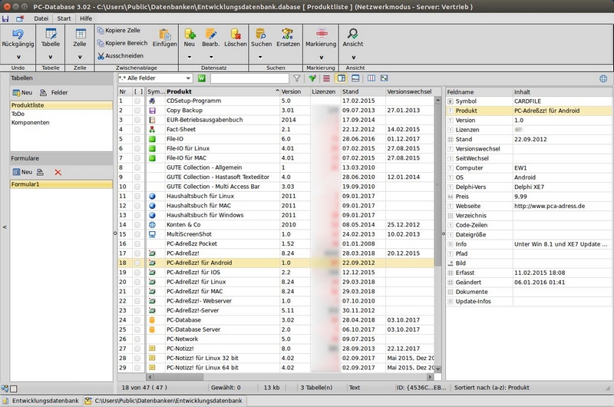Click the Rückgängig undo icon
614x407 pixels.
tap(18, 34)
